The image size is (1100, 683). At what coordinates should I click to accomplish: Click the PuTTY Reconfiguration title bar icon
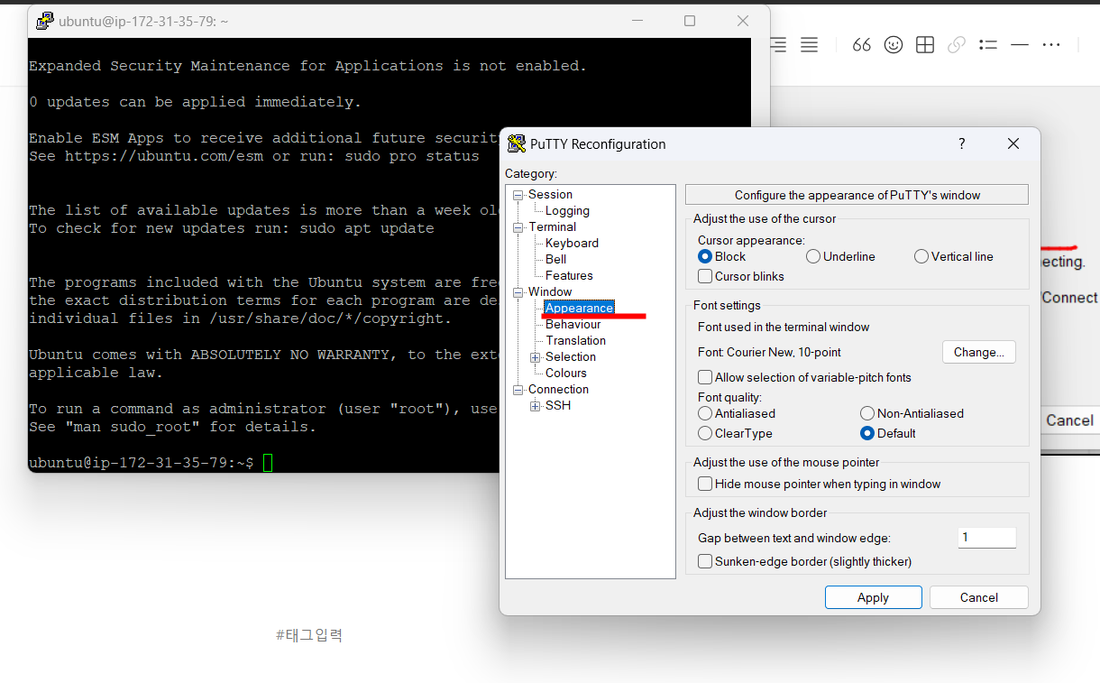coord(516,143)
